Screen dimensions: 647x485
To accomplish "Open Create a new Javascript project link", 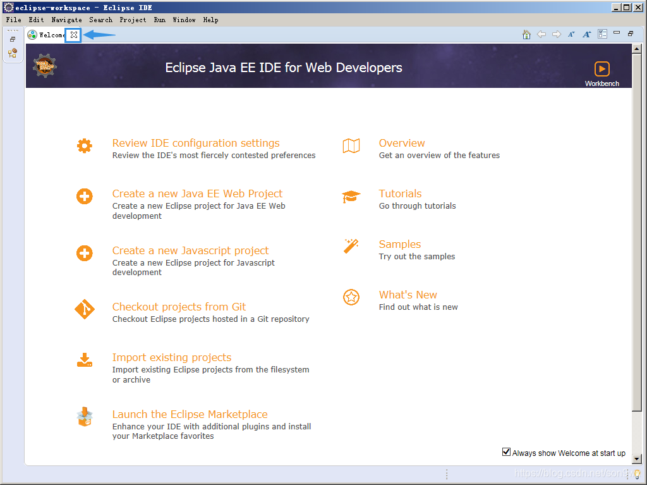I will 191,251.
